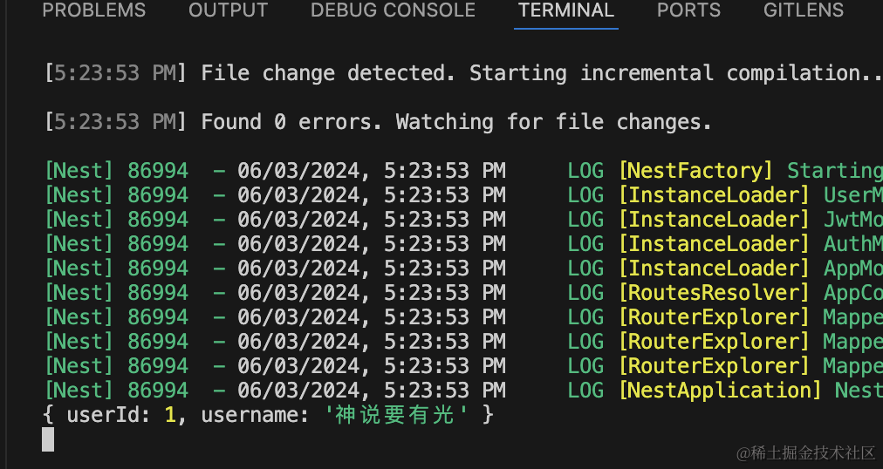Click the [NestApplication] label
Viewport: 883px width, 469px height.
tap(720, 391)
